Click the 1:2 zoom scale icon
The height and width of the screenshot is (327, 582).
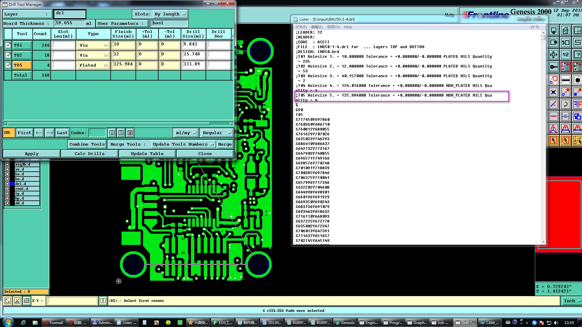tap(566, 55)
